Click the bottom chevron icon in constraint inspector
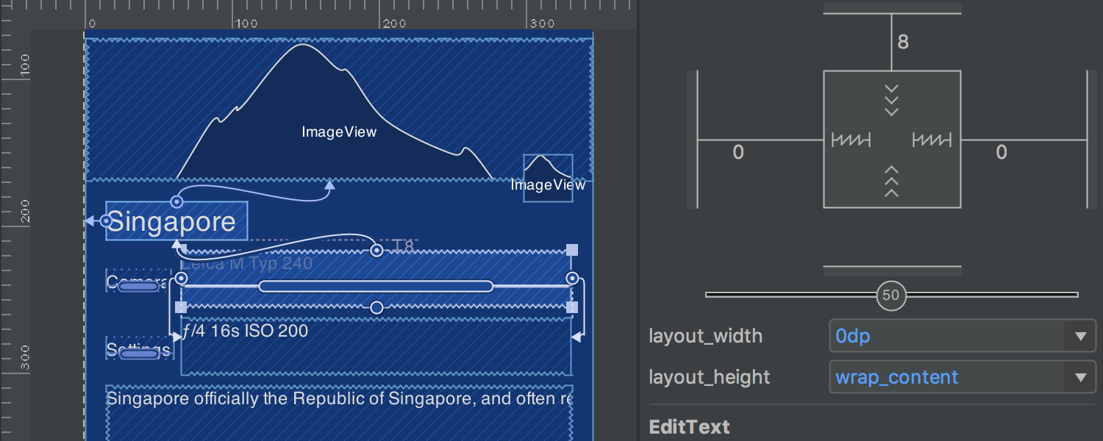 (892, 182)
